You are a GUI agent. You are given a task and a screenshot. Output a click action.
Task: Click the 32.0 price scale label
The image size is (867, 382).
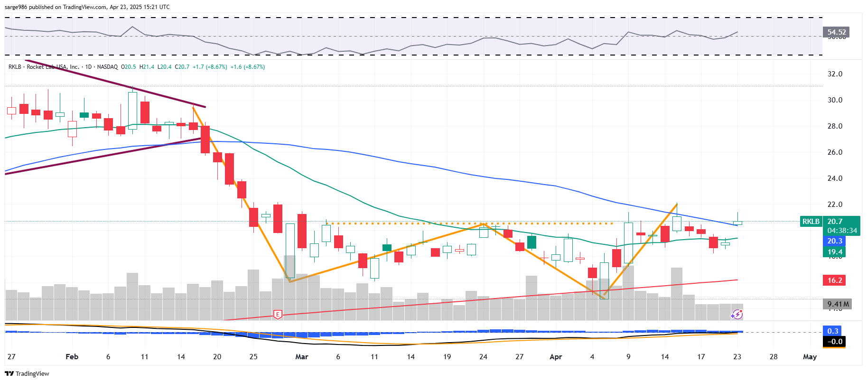835,74
